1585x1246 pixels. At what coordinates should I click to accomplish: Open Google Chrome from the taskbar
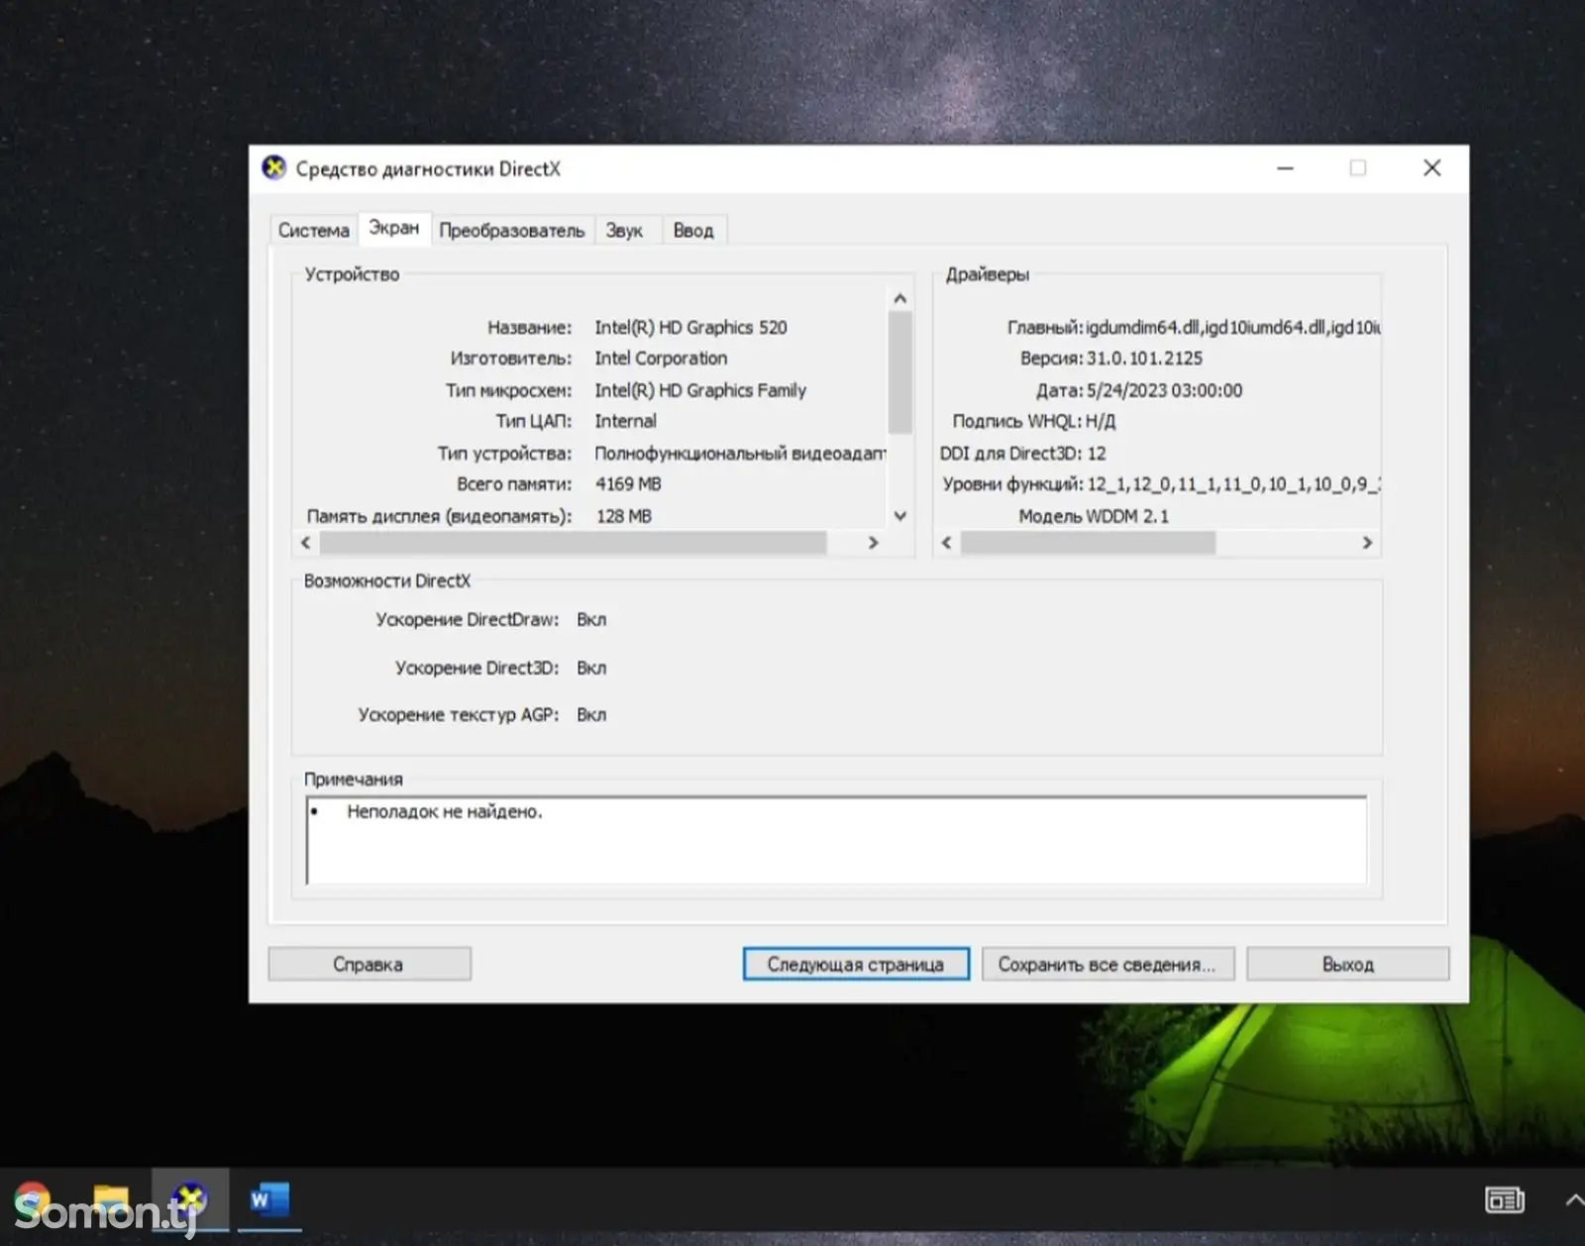[32, 1200]
